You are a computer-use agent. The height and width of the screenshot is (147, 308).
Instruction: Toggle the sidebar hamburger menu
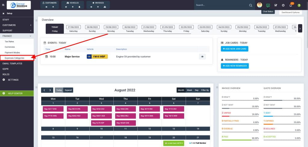(x=3, y=5)
